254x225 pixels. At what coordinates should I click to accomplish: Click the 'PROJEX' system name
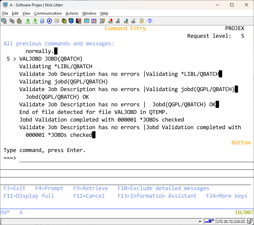[x=235, y=29]
